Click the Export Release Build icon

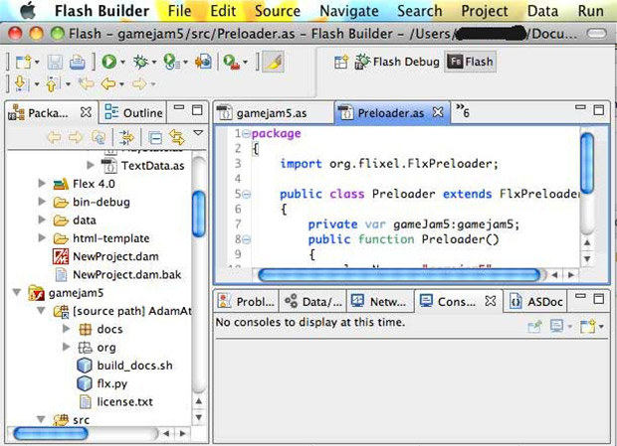tap(203, 62)
